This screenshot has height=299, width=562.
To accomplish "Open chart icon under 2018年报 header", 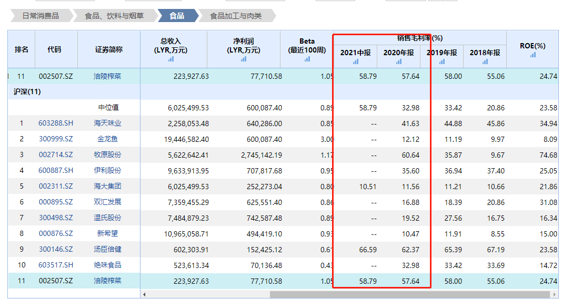I will click(485, 61).
